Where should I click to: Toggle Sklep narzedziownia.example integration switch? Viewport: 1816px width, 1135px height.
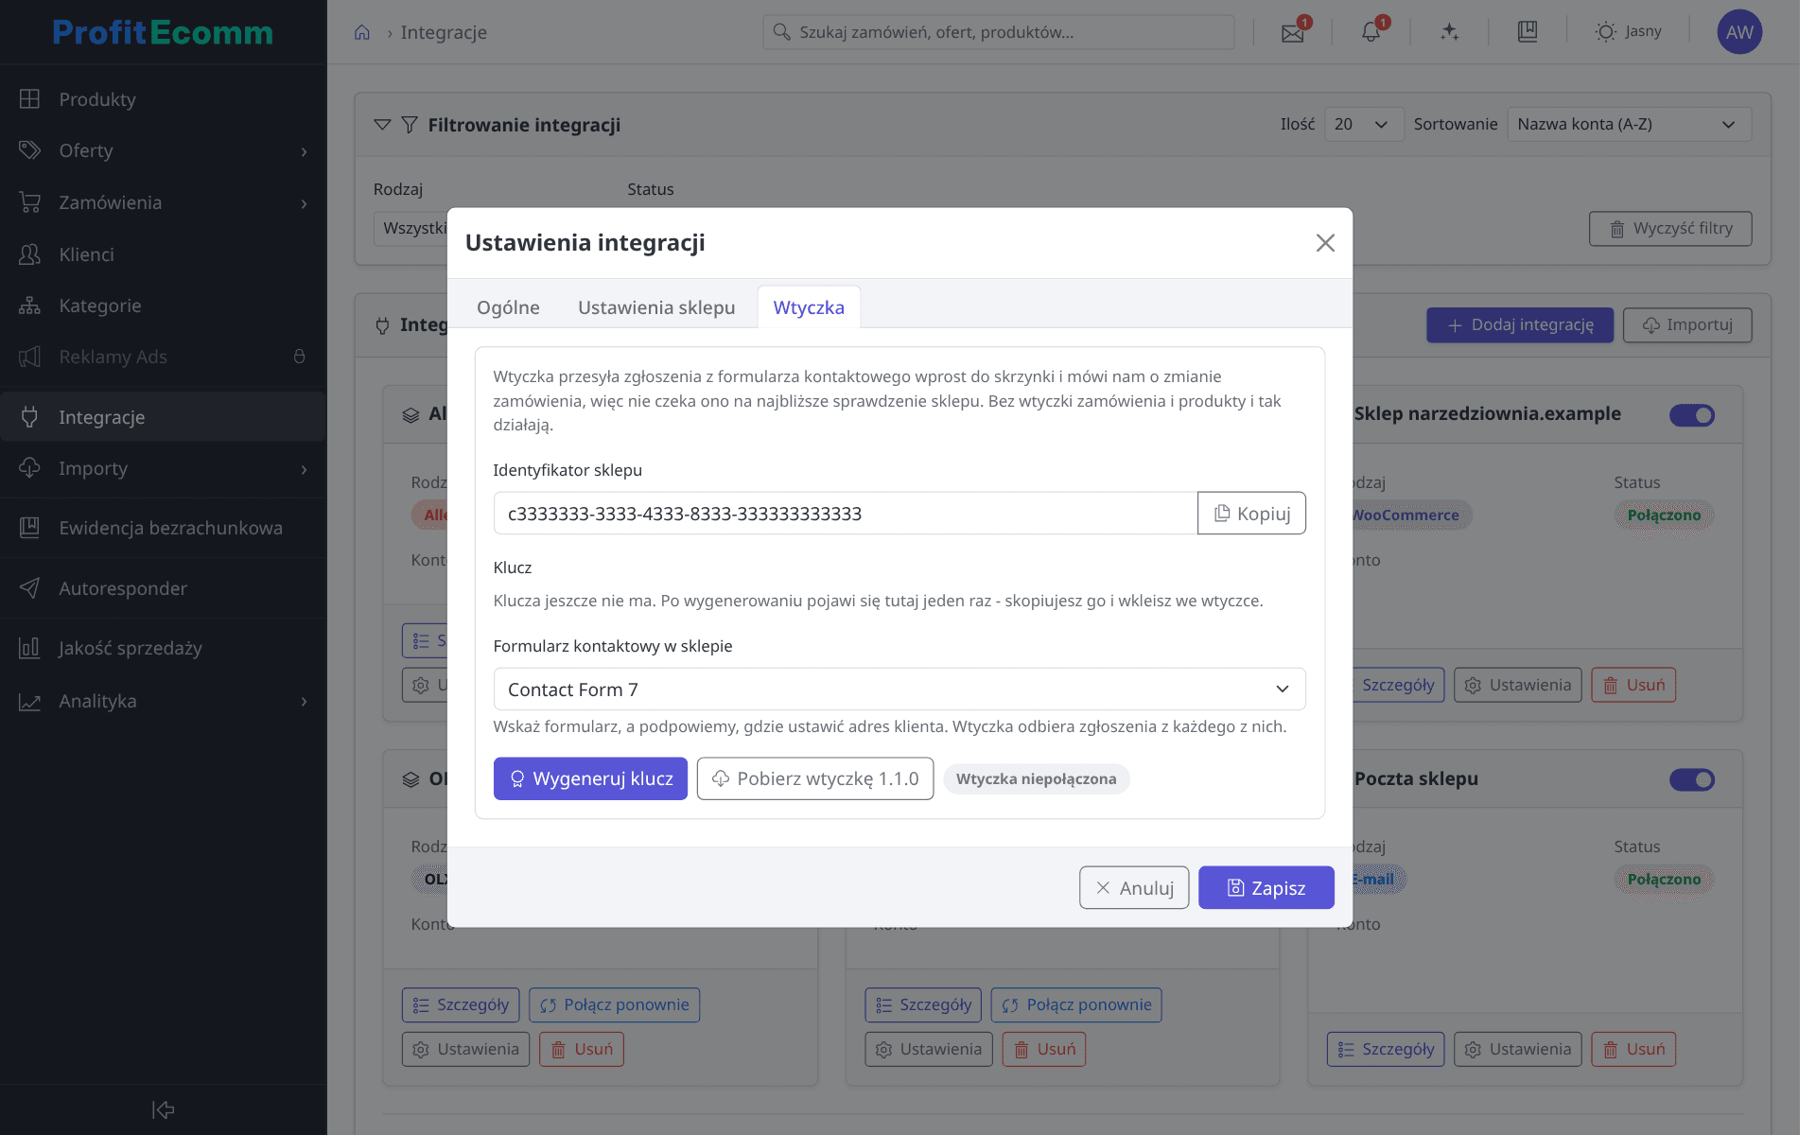[x=1692, y=415]
